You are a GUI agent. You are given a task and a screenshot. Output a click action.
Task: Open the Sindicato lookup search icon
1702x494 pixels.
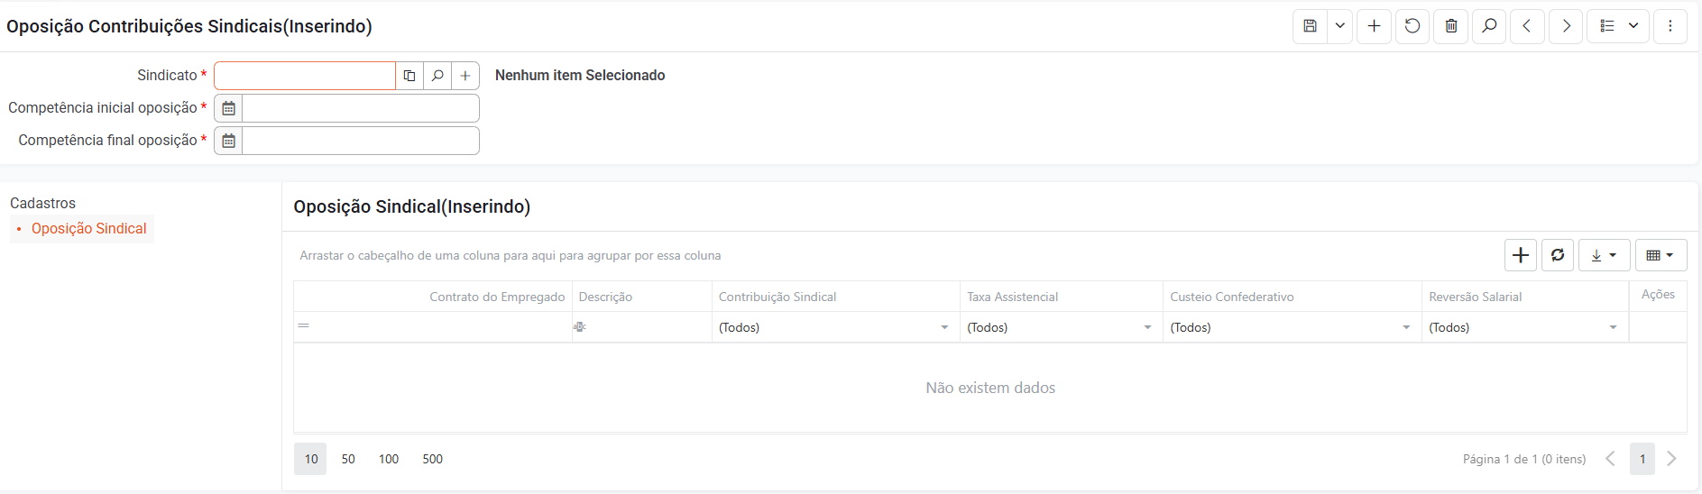pos(437,76)
